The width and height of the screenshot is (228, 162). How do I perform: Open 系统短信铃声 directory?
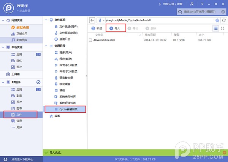65,103
